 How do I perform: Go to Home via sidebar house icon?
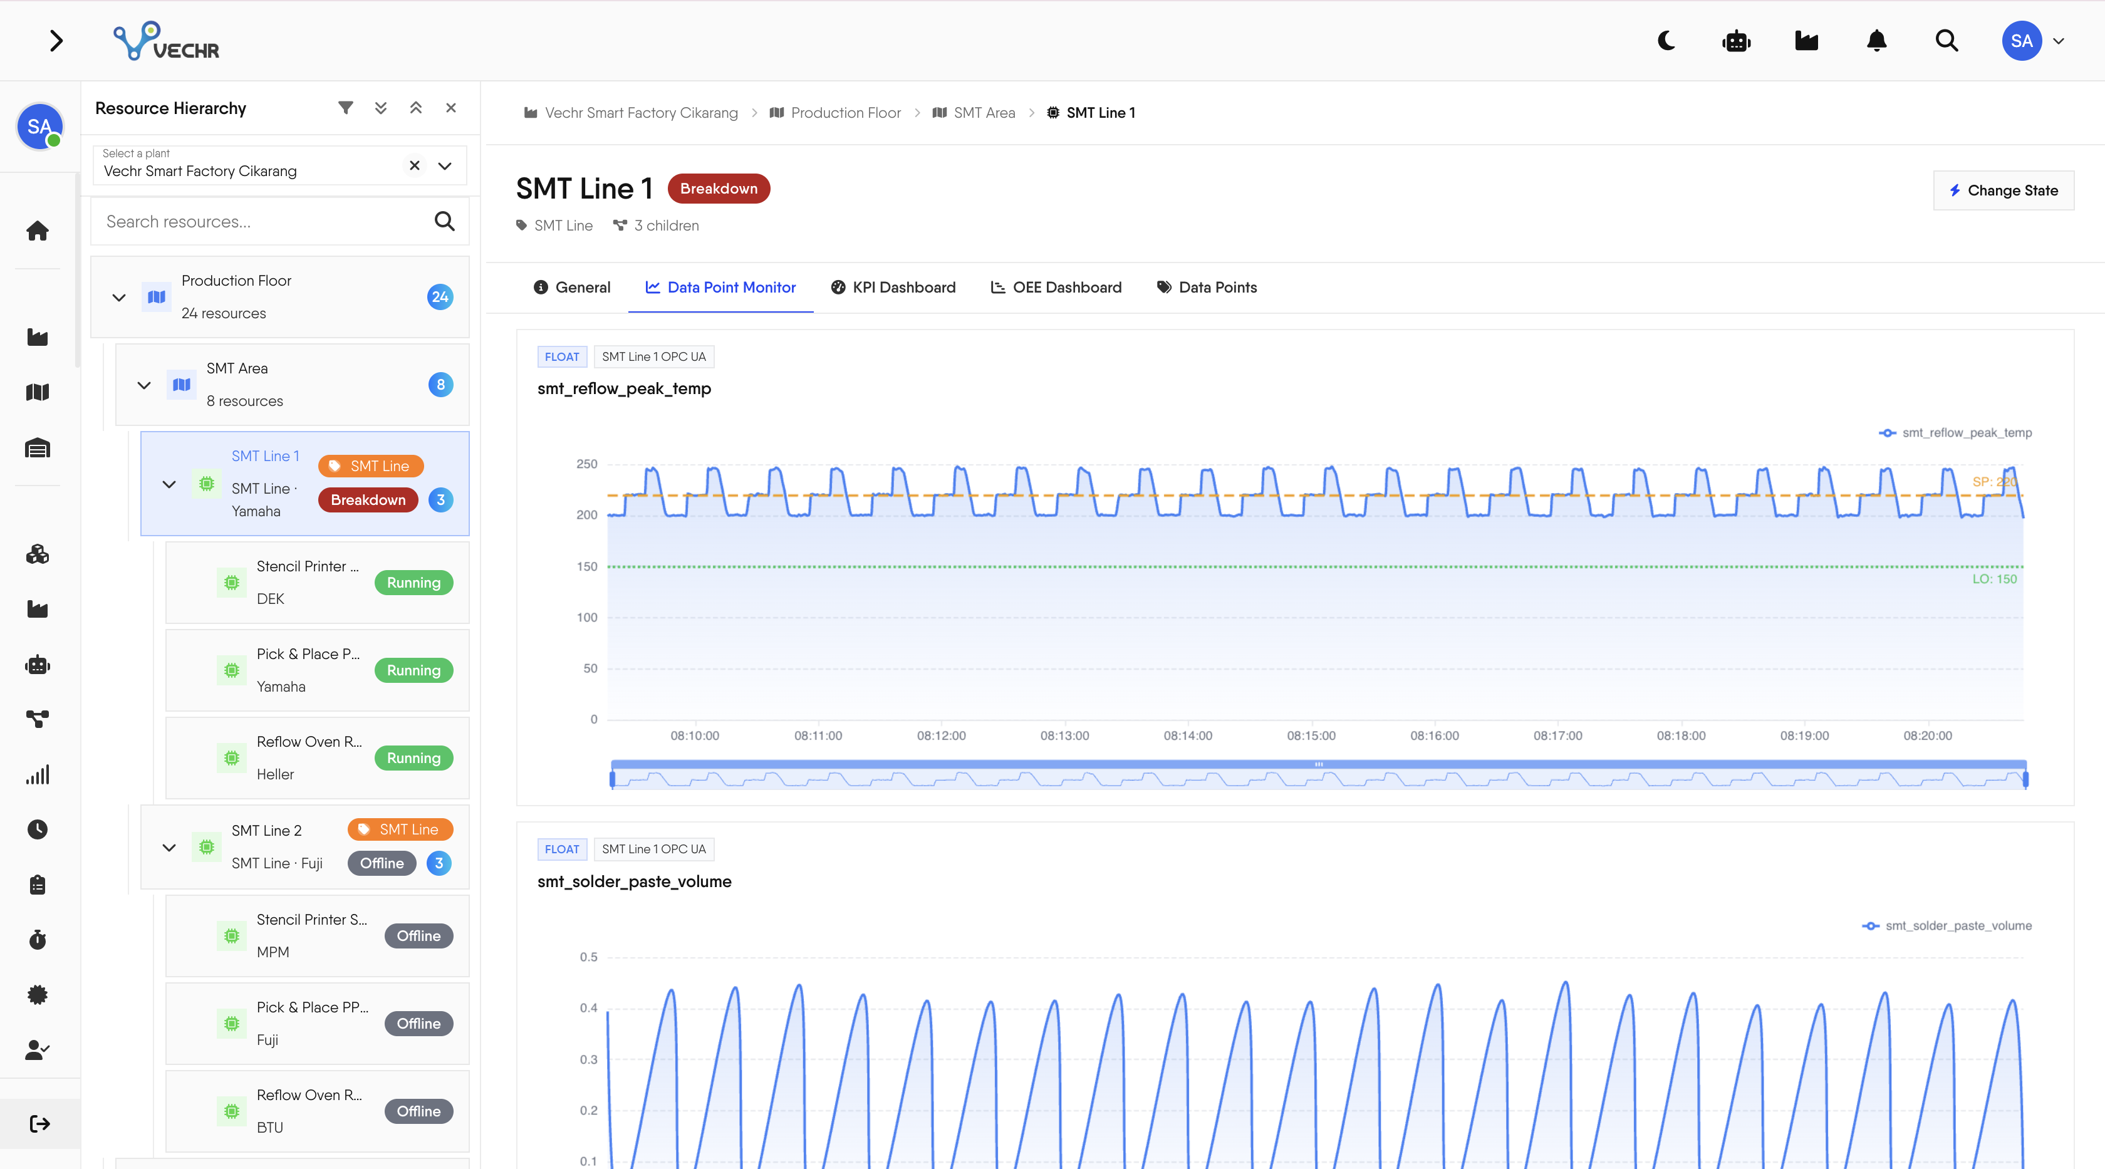click(38, 231)
